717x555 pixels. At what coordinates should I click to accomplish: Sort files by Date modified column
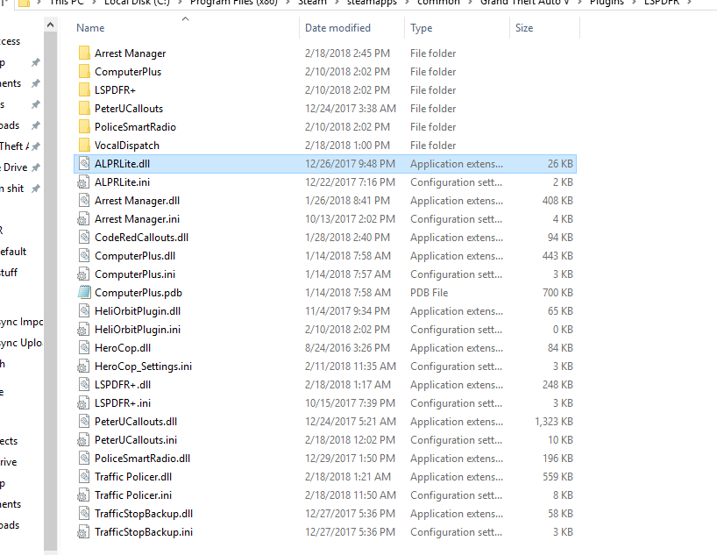(340, 27)
